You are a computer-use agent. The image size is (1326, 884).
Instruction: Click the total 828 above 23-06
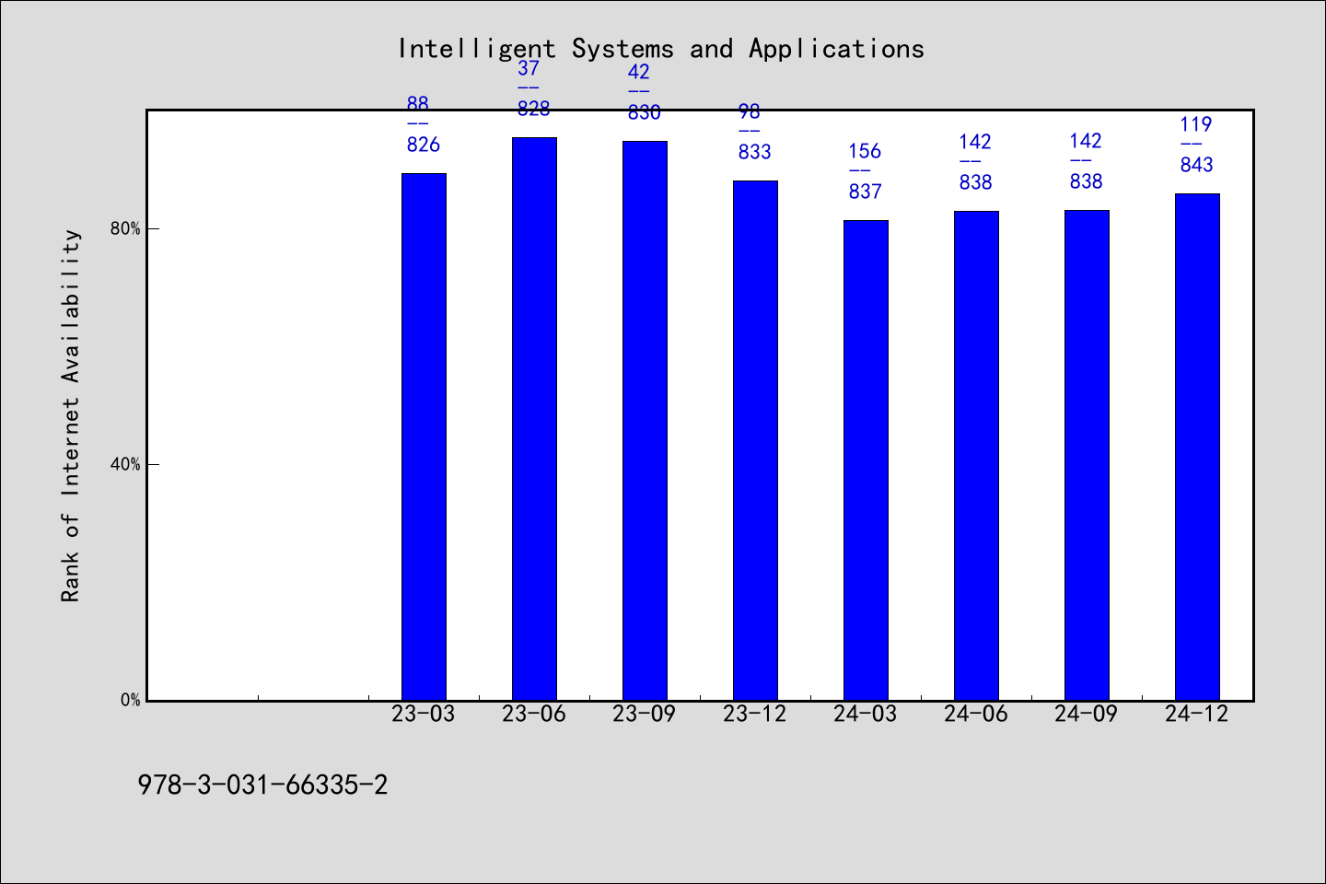pyautogui.click(x=534, y=109)
